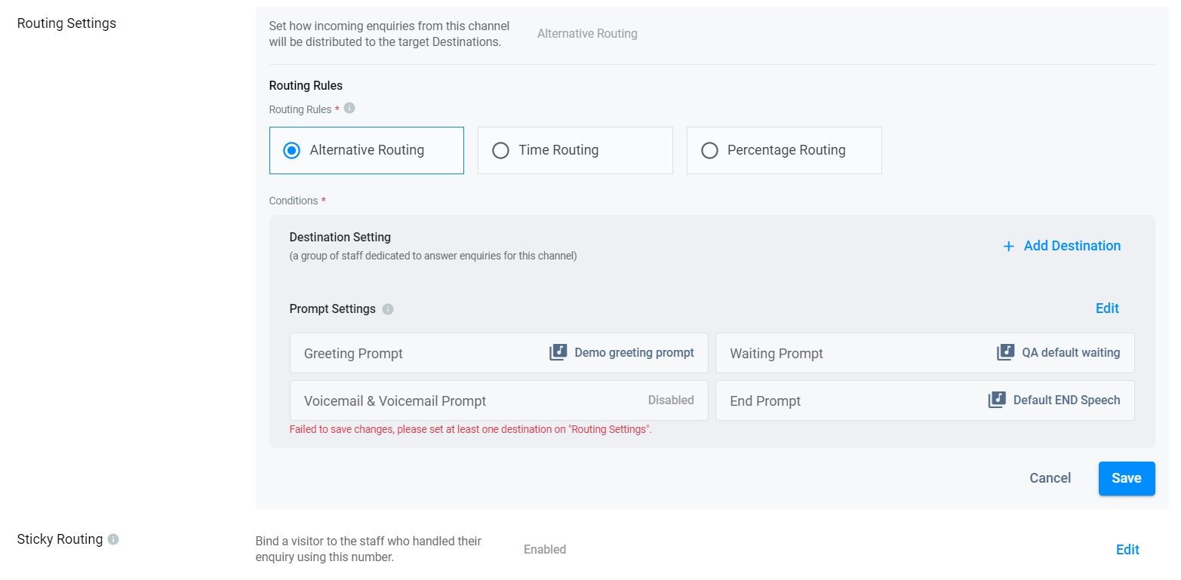Click the Voicemail & Voicemail Prompt row
The image size is (1181, 580).
click(395, 401)
